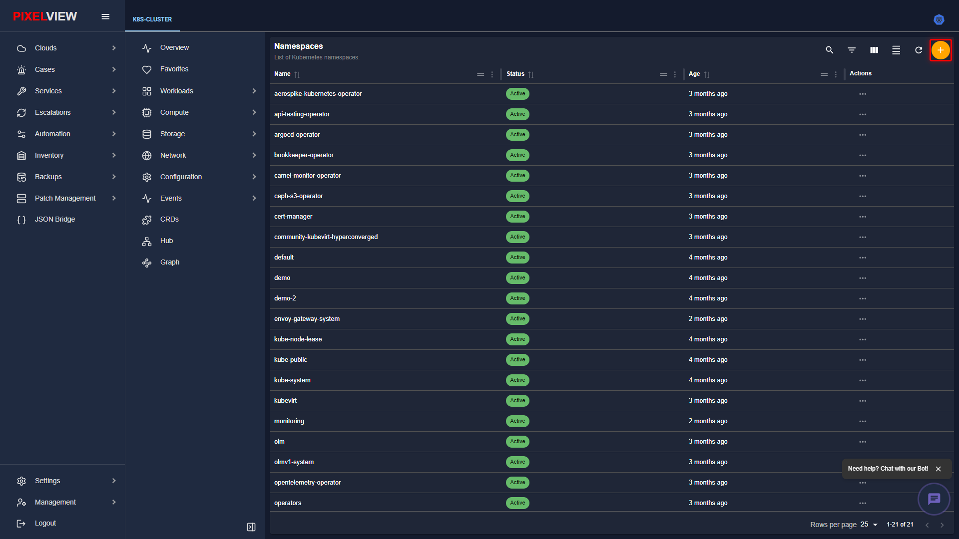Expand the Clouds menu
The image size is (959, 539).
[x=66, y=48]
